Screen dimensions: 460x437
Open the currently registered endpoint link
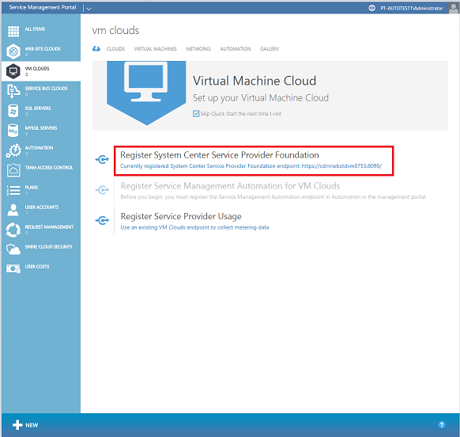(251, 166)
